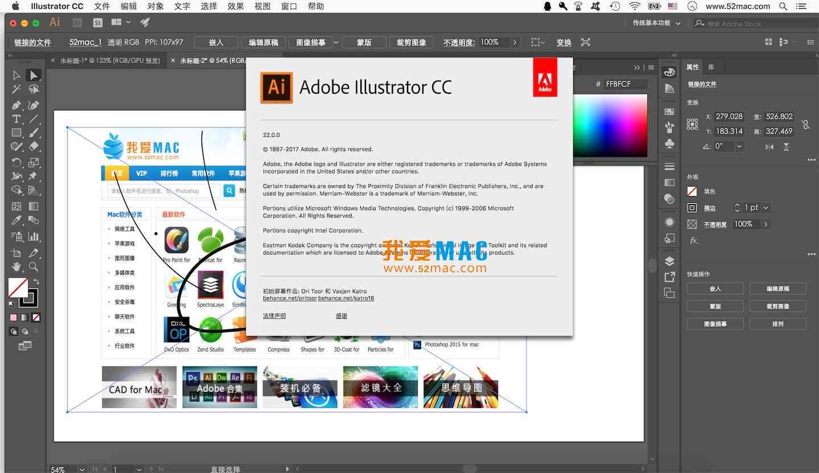Click 裁剪图像 in control bar

pos(411,43)
